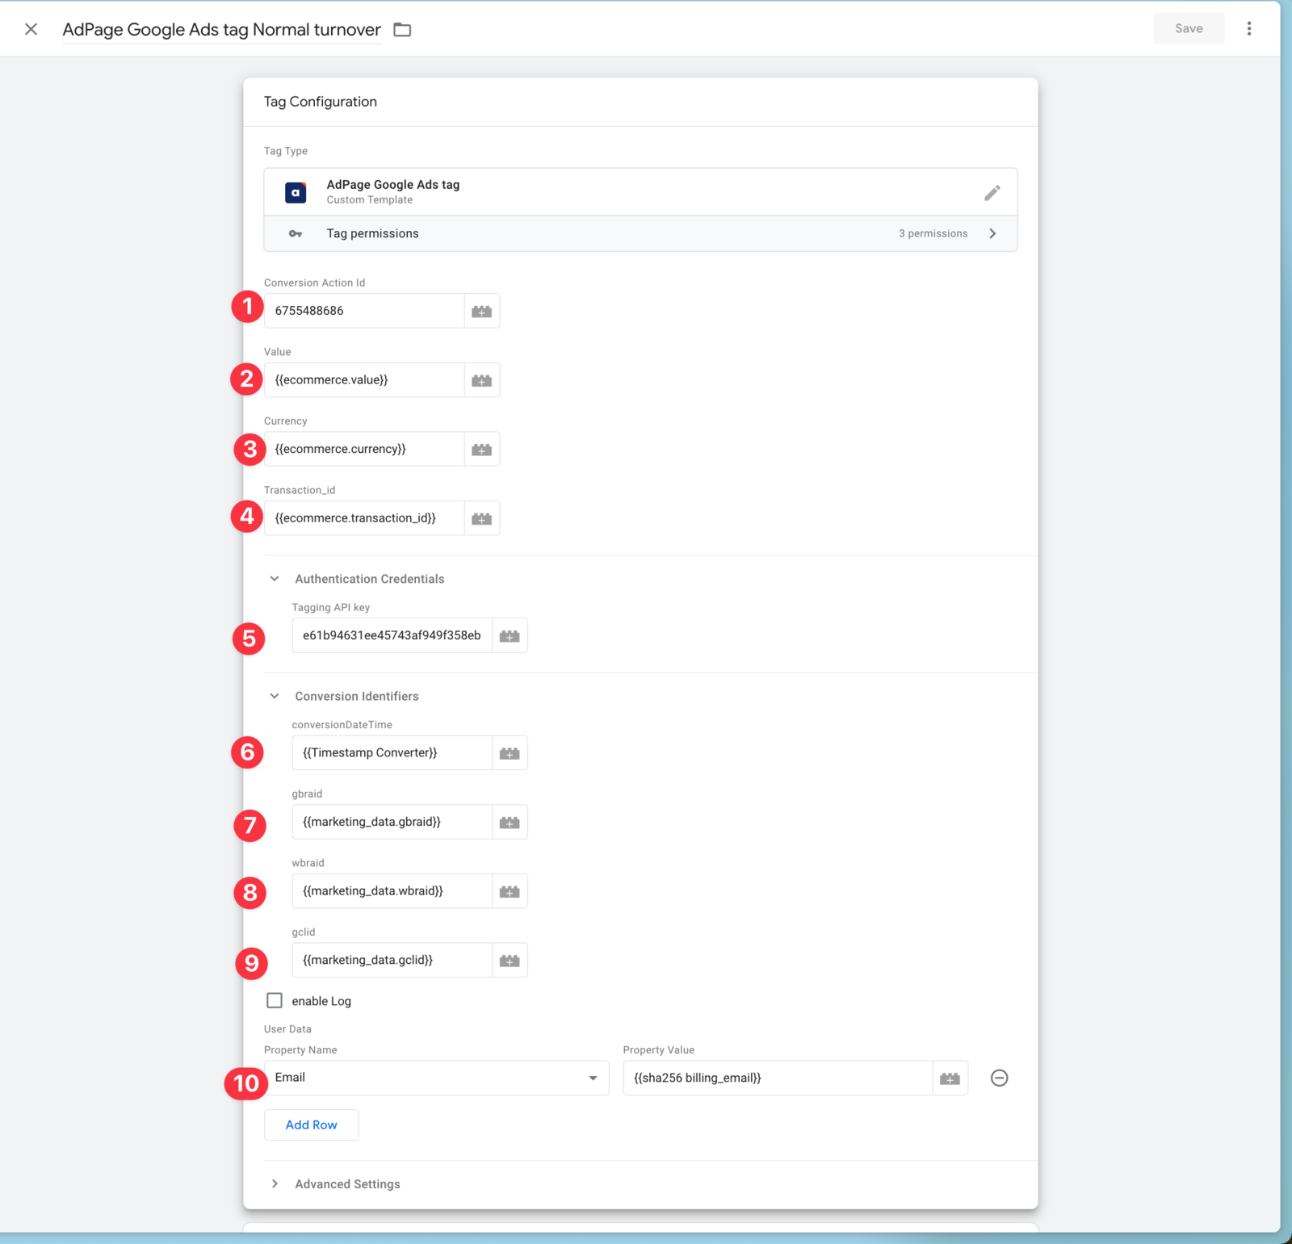Open variable picker for the Value field
This screenshot has height=1244, width=1292.
(x=481, y=380)
